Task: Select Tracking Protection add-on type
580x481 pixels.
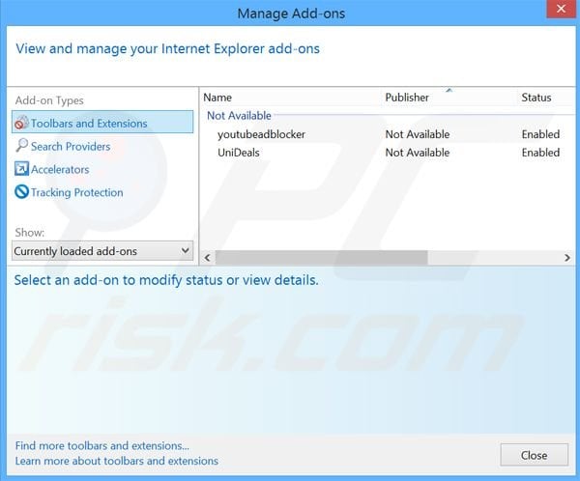Action: 76,192
